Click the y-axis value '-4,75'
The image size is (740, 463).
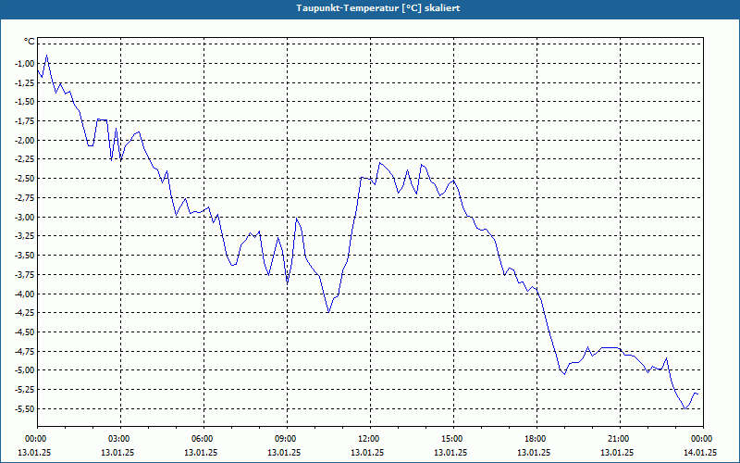point(25,351)
